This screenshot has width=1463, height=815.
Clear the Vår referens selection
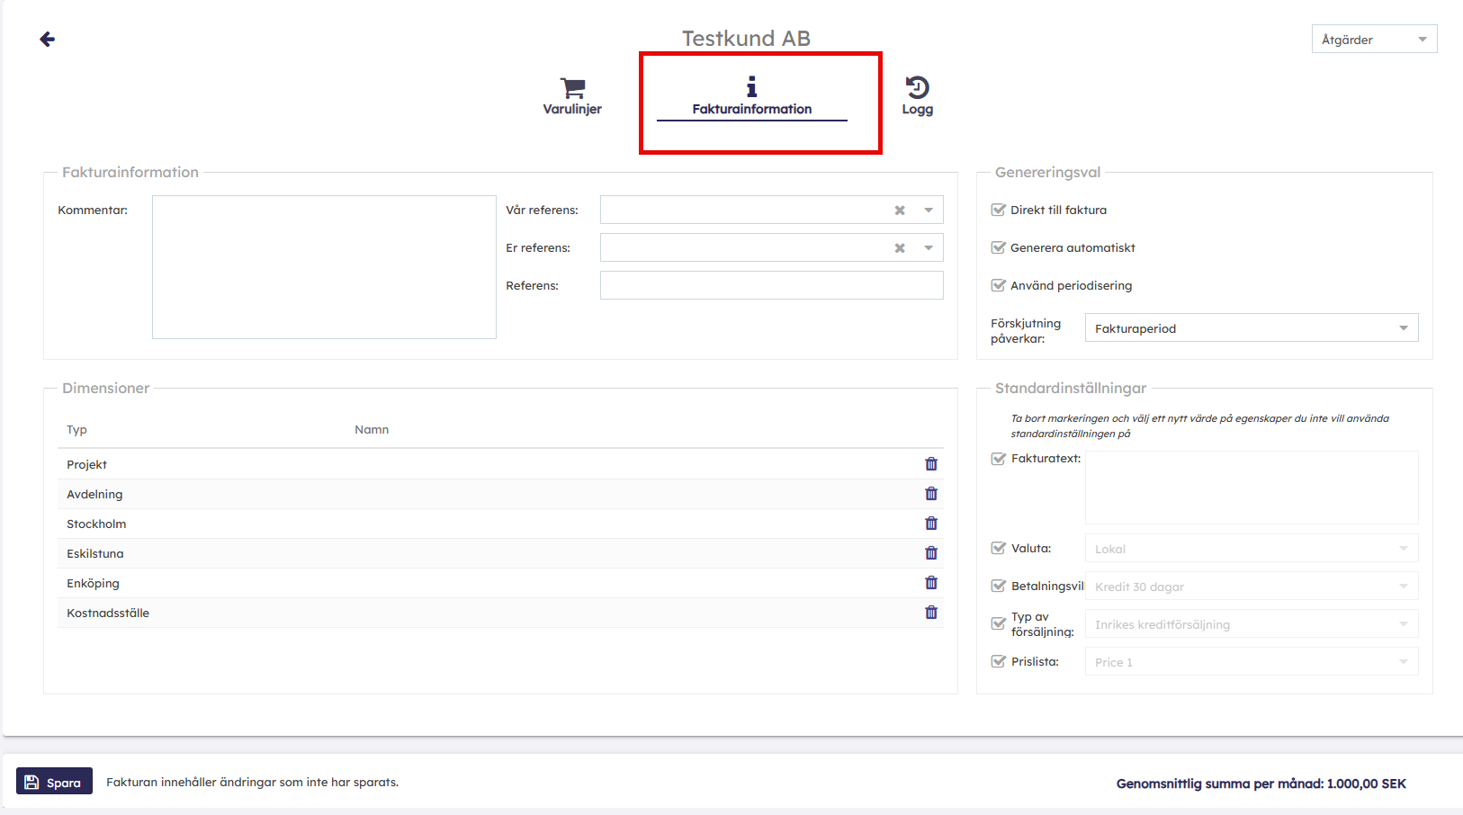[x=900, y=210]
